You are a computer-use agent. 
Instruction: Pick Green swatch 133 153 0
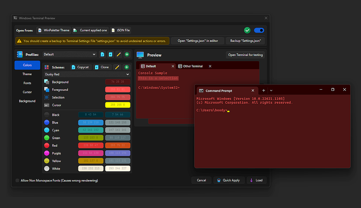tap(91, 138)
